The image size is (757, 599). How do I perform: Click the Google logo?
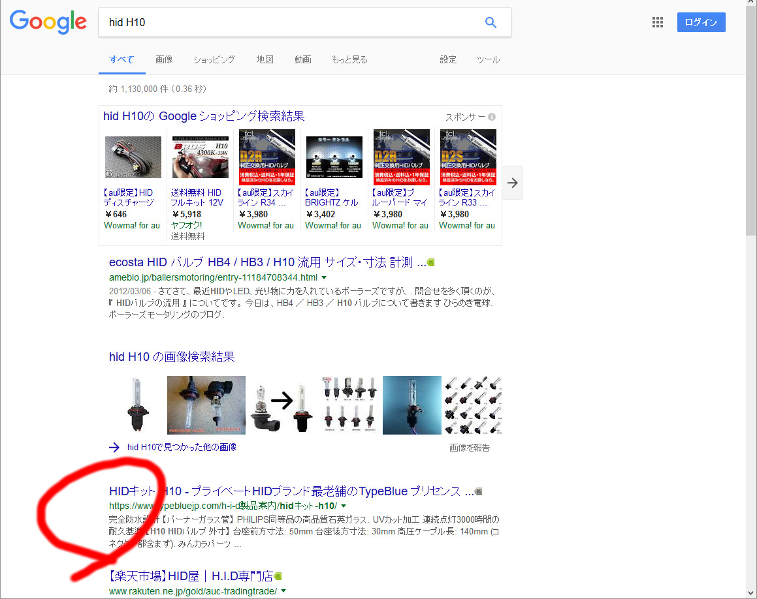(48, 22)
